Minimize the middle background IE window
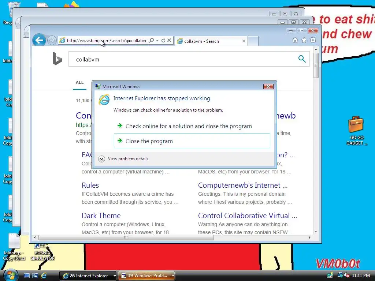This screenshot has height=281, width=375. pyautogui.click(x=282, y=22)
